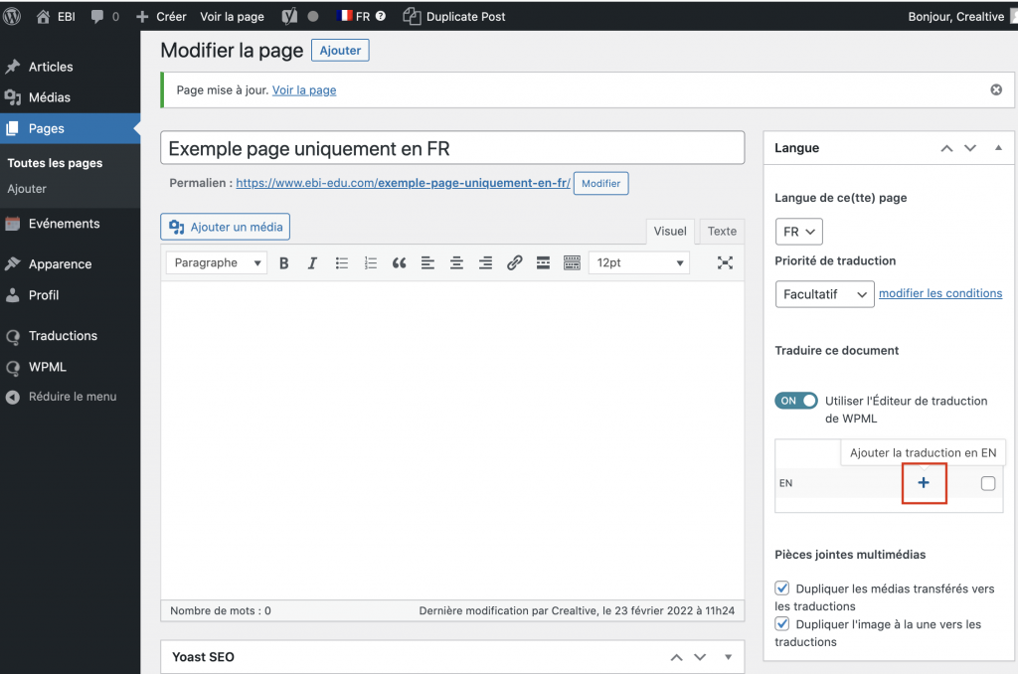Click the page title input field
Viewport: 1018px width, 674px height.
pyautogui.click(x=452, y=148)
